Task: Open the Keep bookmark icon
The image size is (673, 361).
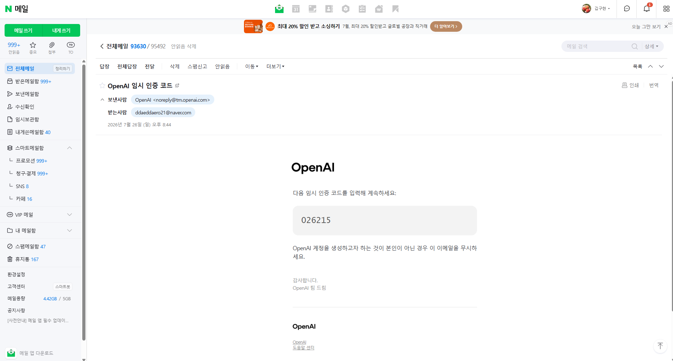Action: [395, 9]
